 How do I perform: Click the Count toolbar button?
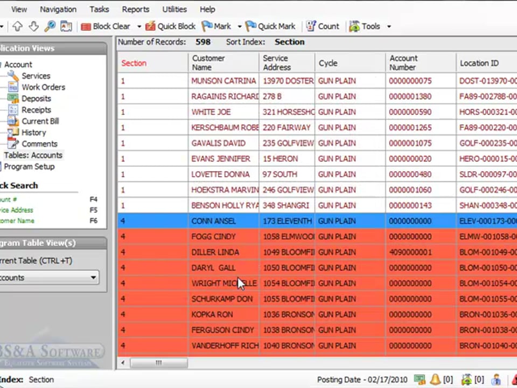click(x=323, y=26)
